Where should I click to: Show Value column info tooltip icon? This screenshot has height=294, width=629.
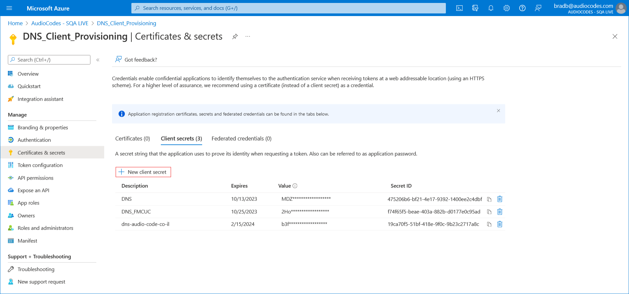295,186
